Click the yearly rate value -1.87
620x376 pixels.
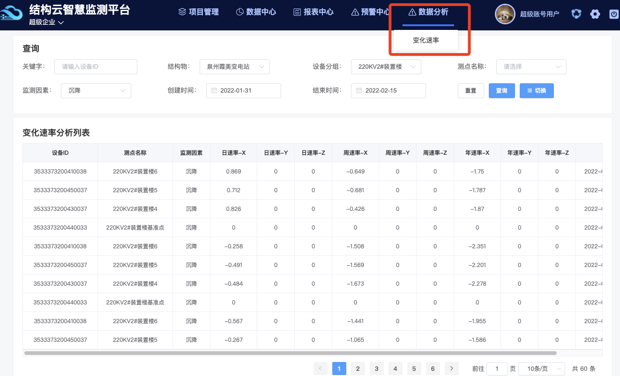[x=477, y=209]
